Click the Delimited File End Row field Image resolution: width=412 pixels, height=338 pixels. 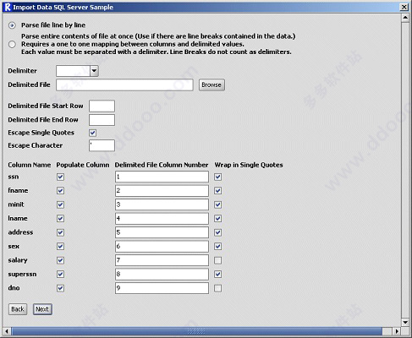[102, 120]
